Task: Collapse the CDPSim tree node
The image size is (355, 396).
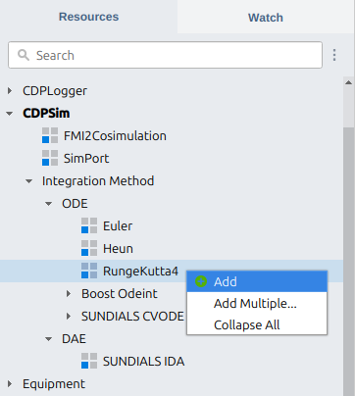Action: 10,114
